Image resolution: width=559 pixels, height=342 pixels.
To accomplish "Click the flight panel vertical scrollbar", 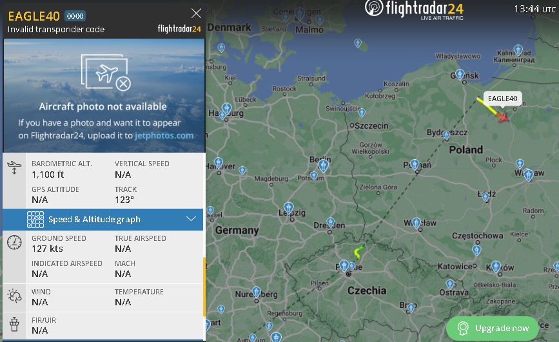I will pyautogui.click(x=204, y=287).
